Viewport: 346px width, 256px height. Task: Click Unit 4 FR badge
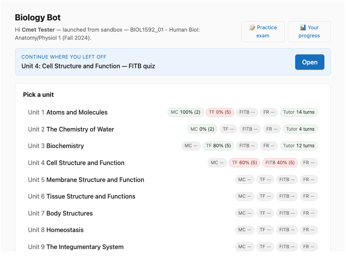pyautogui.click(x=309, y=163)
